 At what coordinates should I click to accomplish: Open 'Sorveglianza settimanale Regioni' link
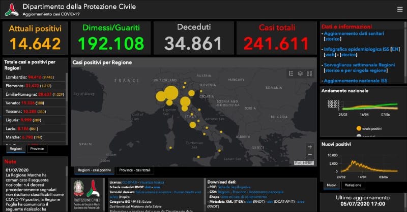(360, 65)
